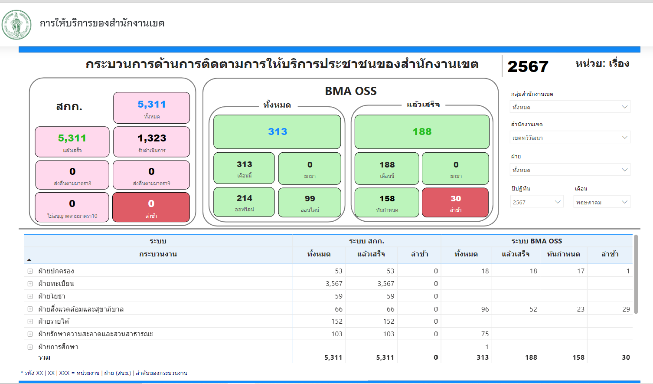Click the sort arrow under กระบวนงาน header
Viewport: 653px width, 384px height.
(x=29, y=260)
